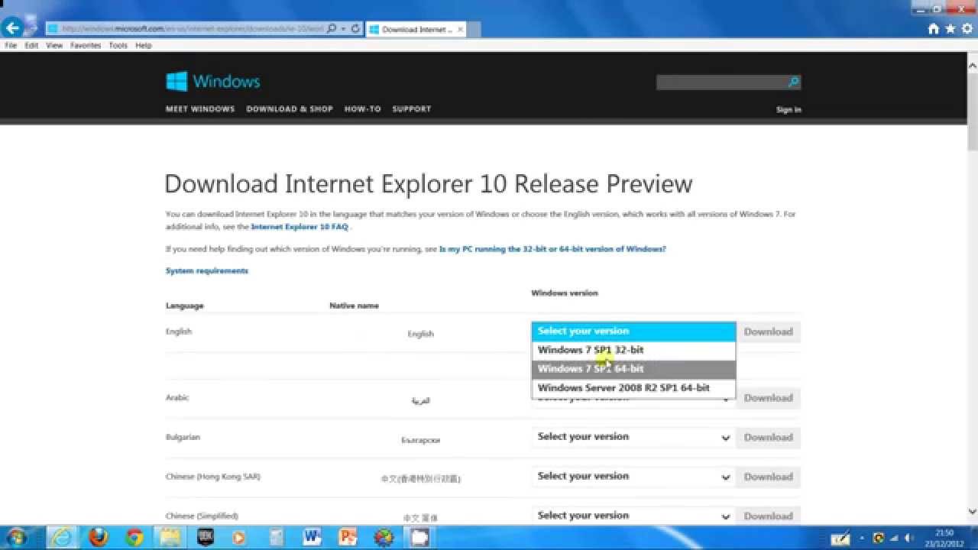Screen dimensions: 978x550
Task: Click Download for Chinese (Hong Kong SAR)
Action: [x=768, y=477]
